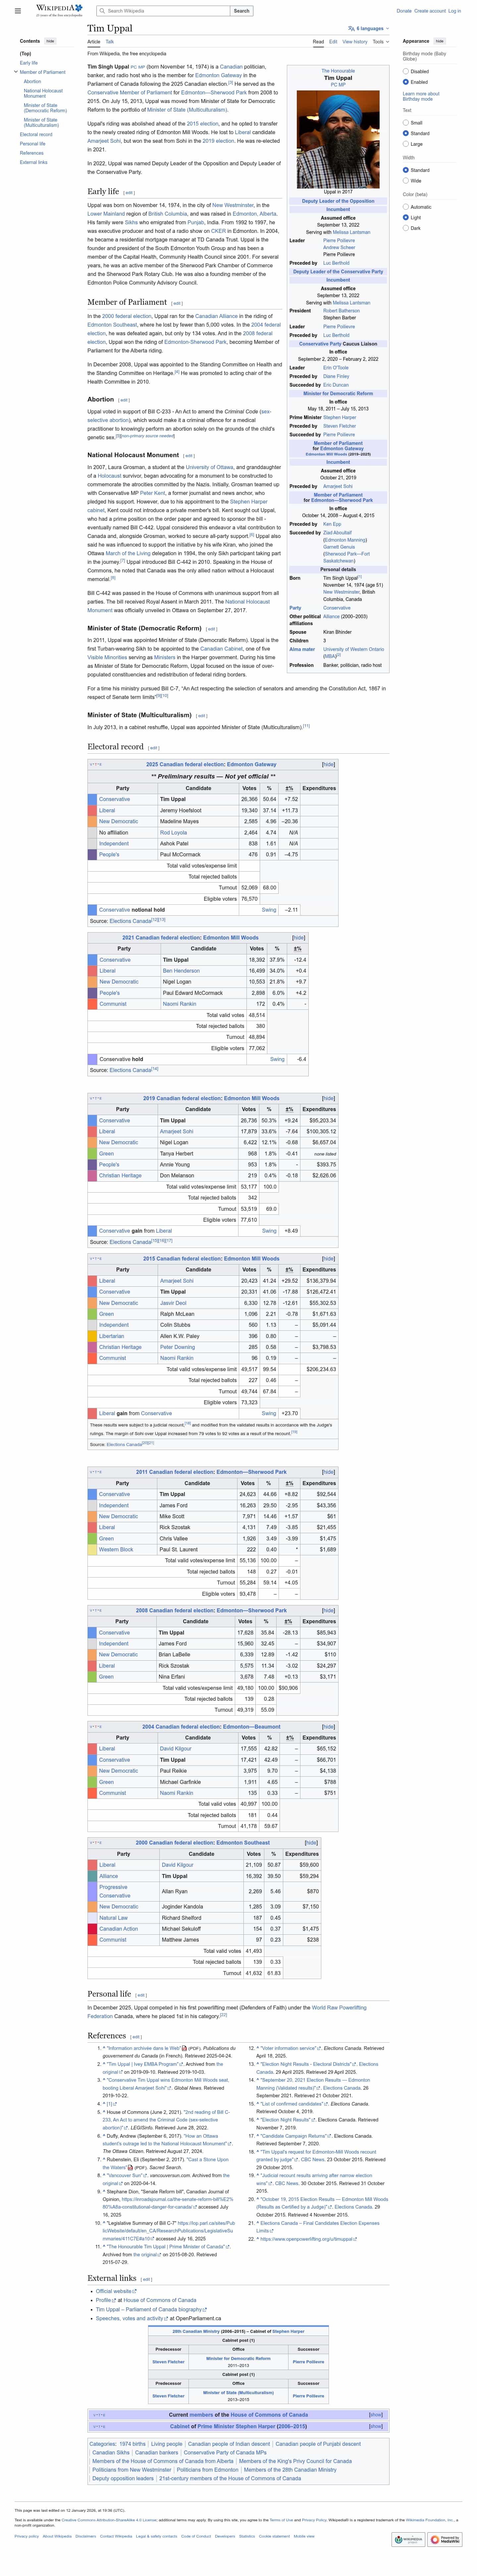Expand Member of Parliament in contents sidebar
The width and height of the screenshot is (477, 2576).
(16, 72)
